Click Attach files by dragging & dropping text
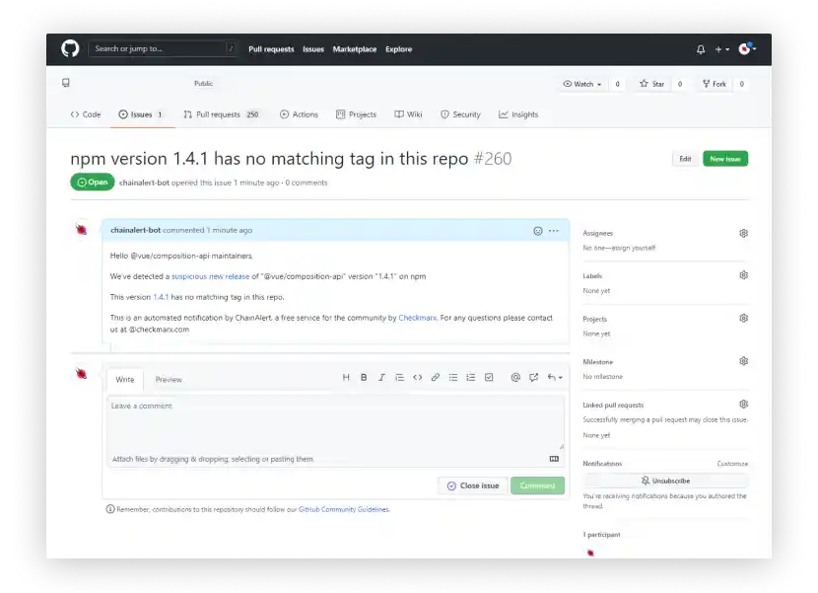The width and height of the screenshot is (818, 593). [x=213, y=459]
